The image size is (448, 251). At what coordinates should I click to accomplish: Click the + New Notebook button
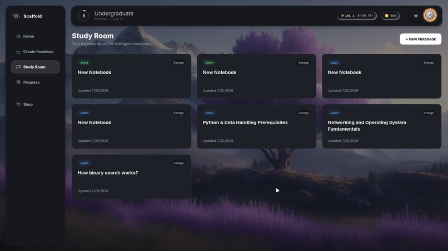tap(421, 39)
